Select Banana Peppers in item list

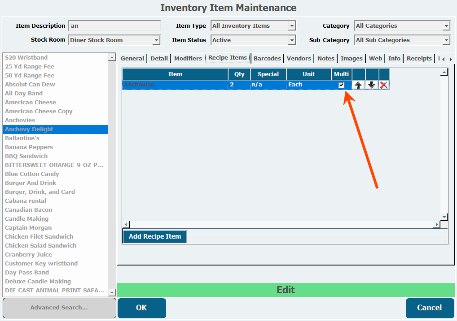(x=29, y=147)
